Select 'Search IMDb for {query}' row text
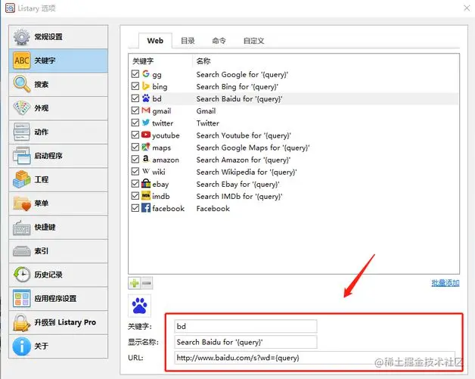 coord(239,197)
